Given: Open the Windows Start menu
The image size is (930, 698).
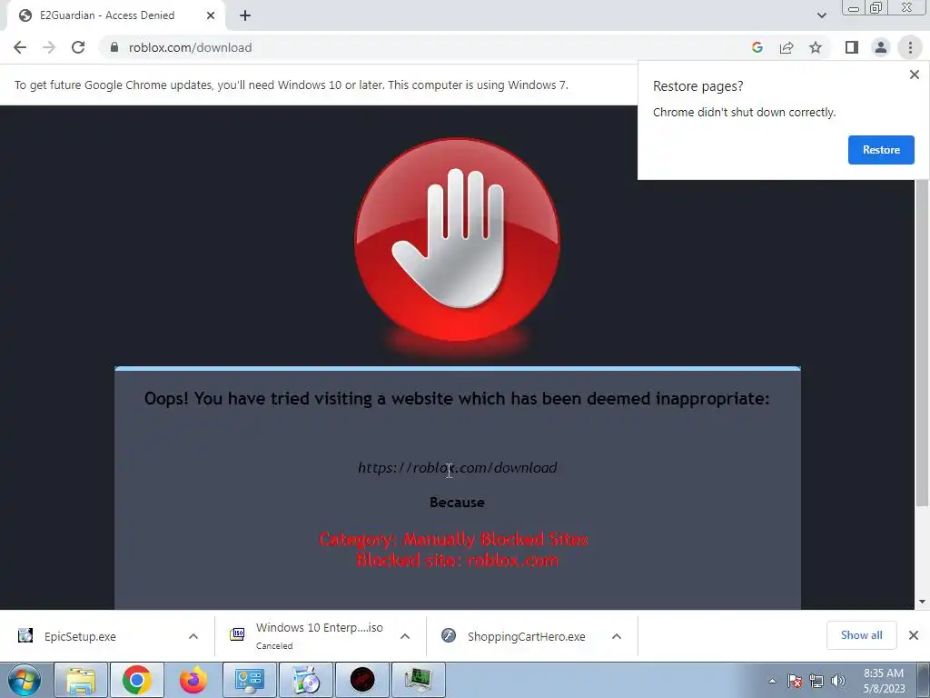Looking at the screenshot, I should [x=25, y=680].
